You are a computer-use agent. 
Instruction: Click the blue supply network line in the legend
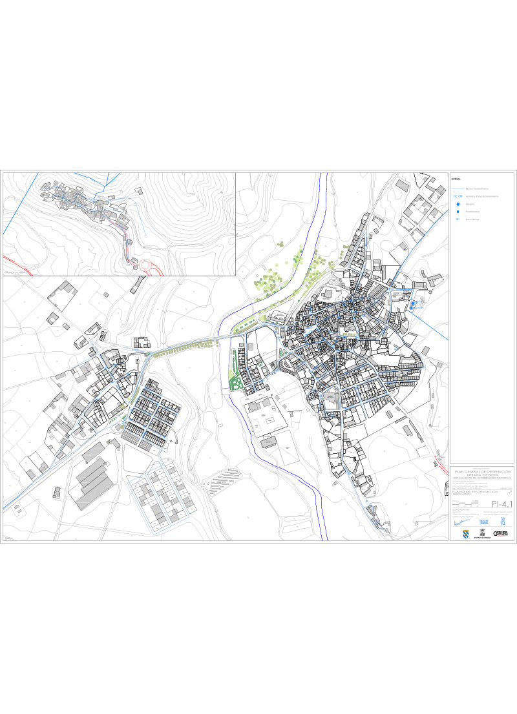pos(458,188)
